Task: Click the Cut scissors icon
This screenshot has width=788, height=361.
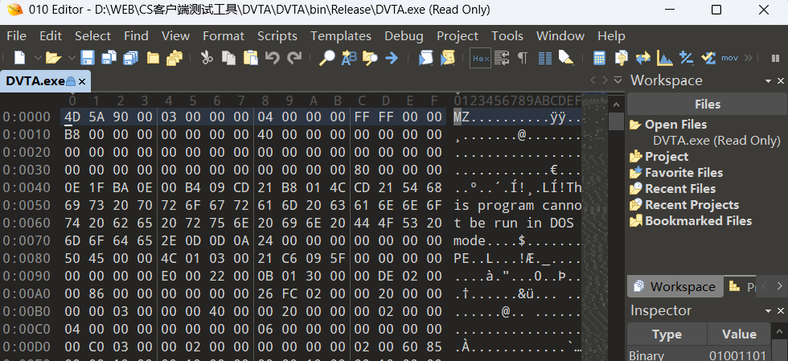Action: point(207,58)
